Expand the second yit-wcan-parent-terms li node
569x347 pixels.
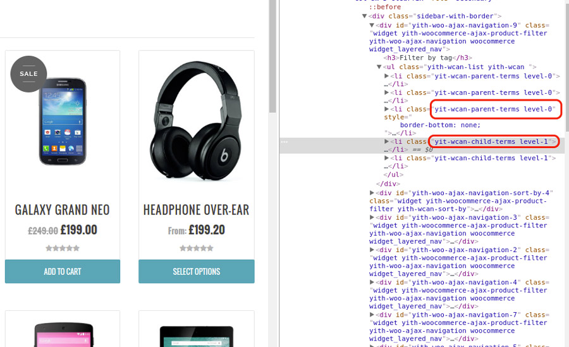point(386,92)
